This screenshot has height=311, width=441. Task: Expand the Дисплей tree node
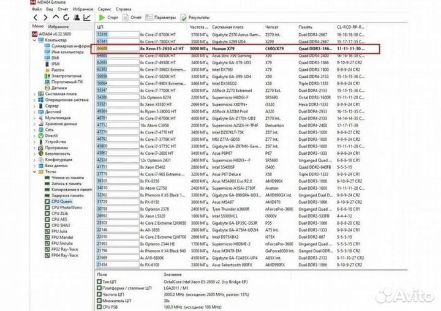pyautogui.click(x=34, y=112)
